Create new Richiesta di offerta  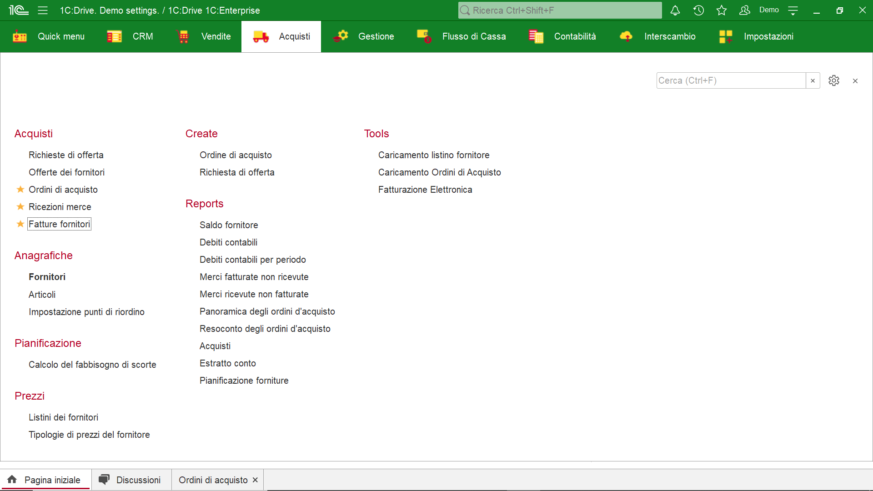pos(237,172)
